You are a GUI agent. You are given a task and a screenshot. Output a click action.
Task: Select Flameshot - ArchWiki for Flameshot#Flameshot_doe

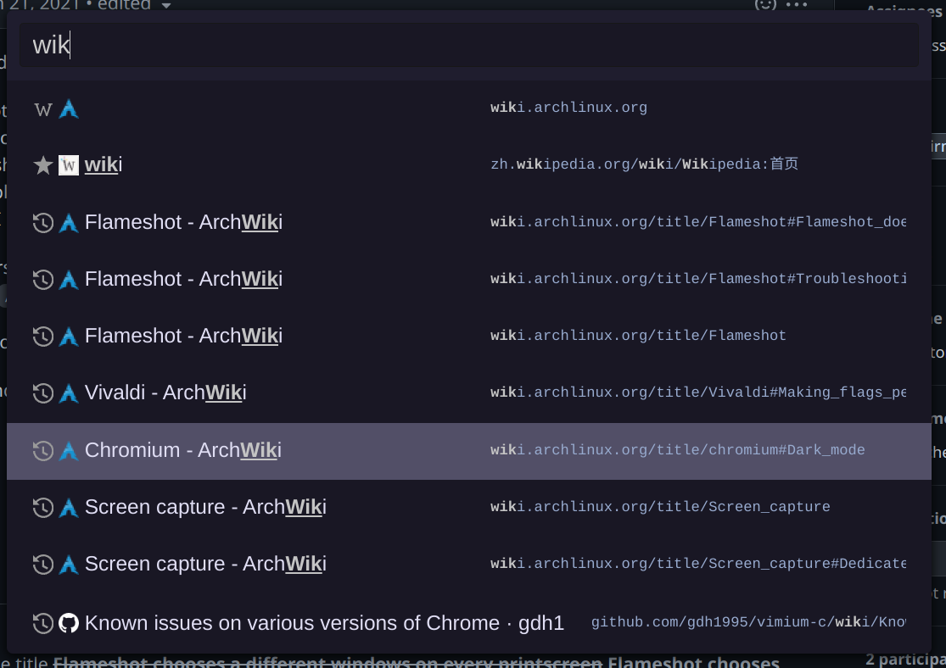pyautogui.click(x=183, y=222)
